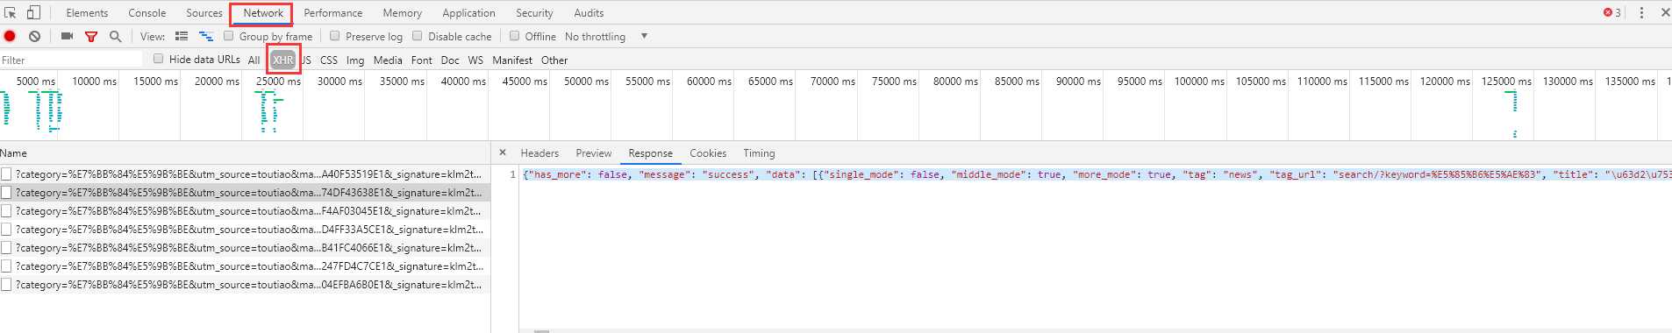Clear the network log
Screen dimensions: 1672x333
point(34,36)
